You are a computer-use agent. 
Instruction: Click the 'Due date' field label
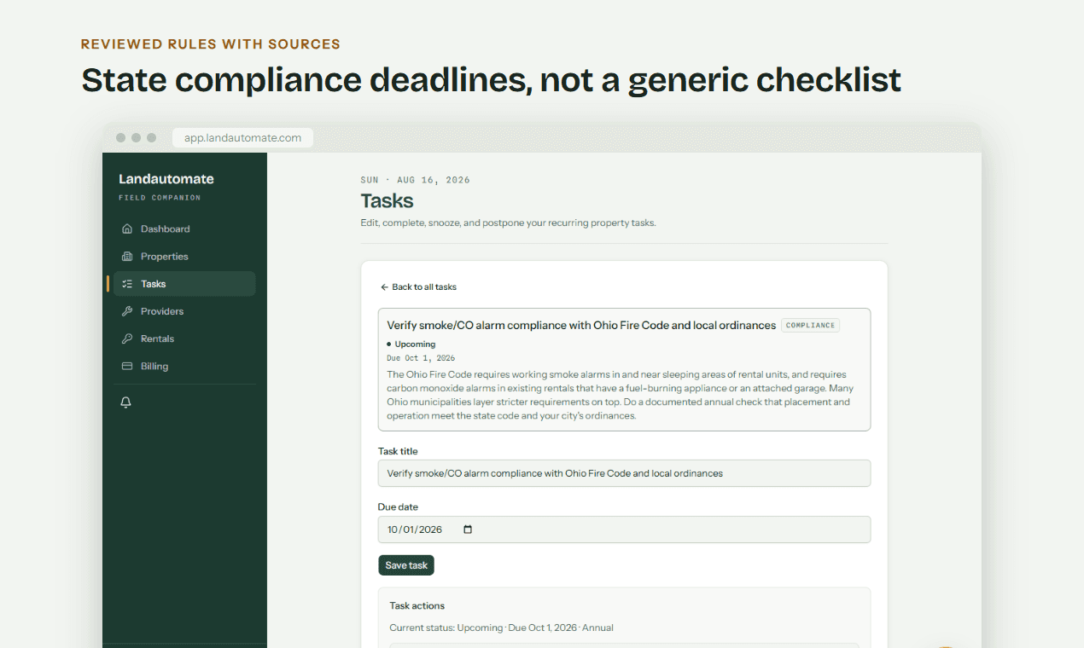[398, 507]
